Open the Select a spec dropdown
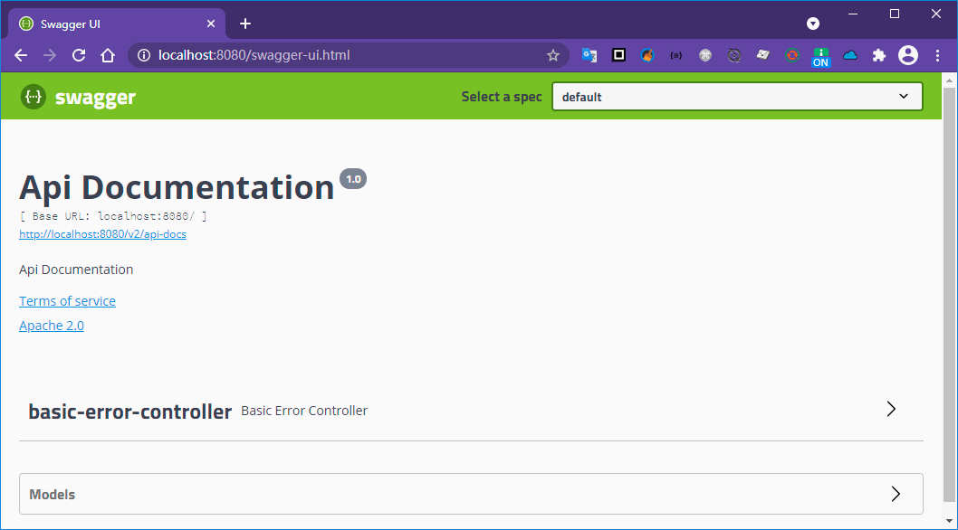Viewport: 958px width, 530px height. pos(737,97)
